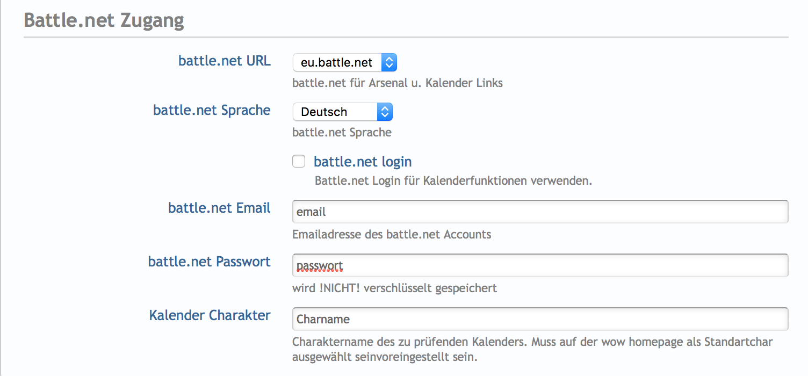Click the "Login für Kalenderfunktionen verwenden" description
The width and height of the screenshot is (808, 376).
(453, 180)
